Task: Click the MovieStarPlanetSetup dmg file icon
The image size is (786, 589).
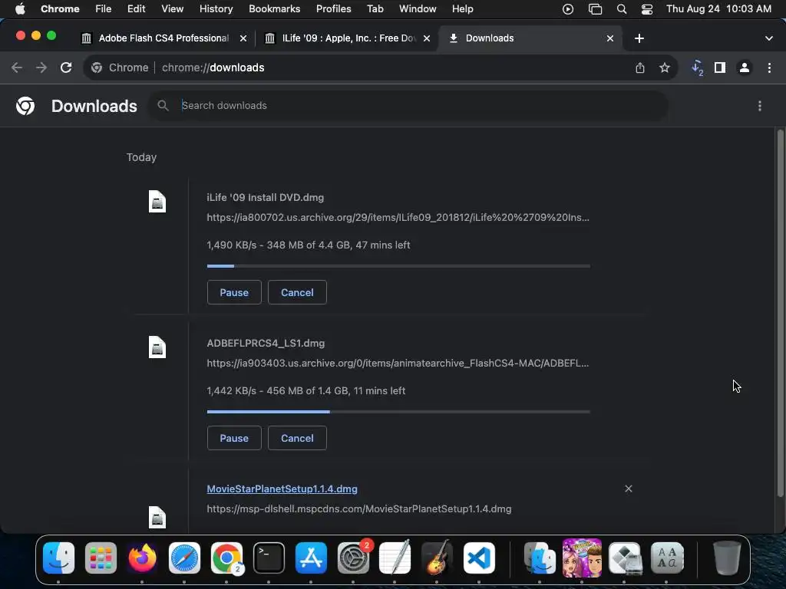Action: point(157,518)
